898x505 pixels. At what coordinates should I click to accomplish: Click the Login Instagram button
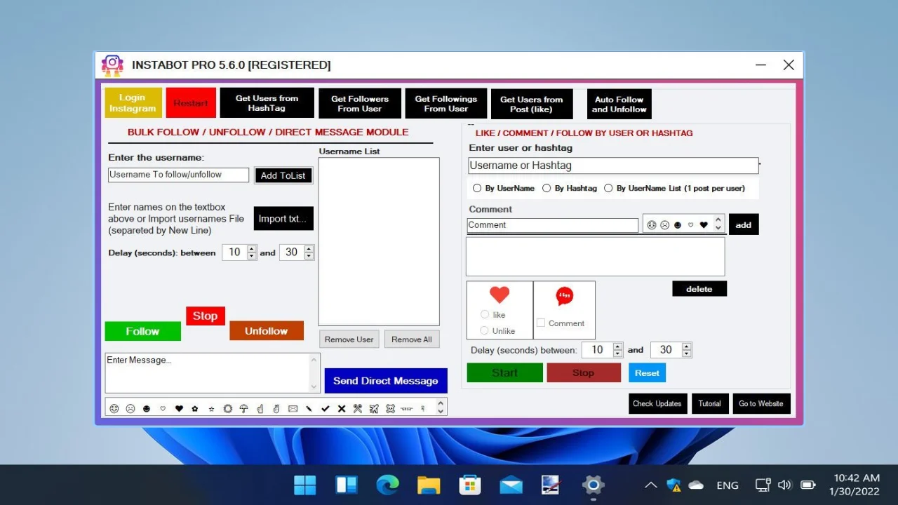[133, 103]
